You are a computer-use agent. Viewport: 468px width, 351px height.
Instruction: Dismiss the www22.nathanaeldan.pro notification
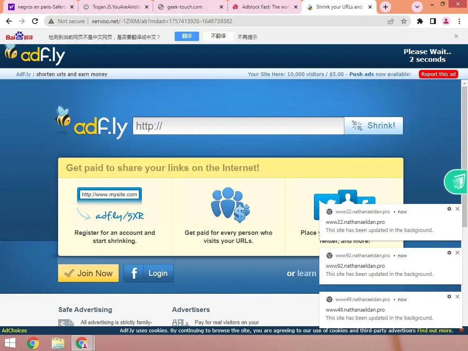click(x=457, y=209)
